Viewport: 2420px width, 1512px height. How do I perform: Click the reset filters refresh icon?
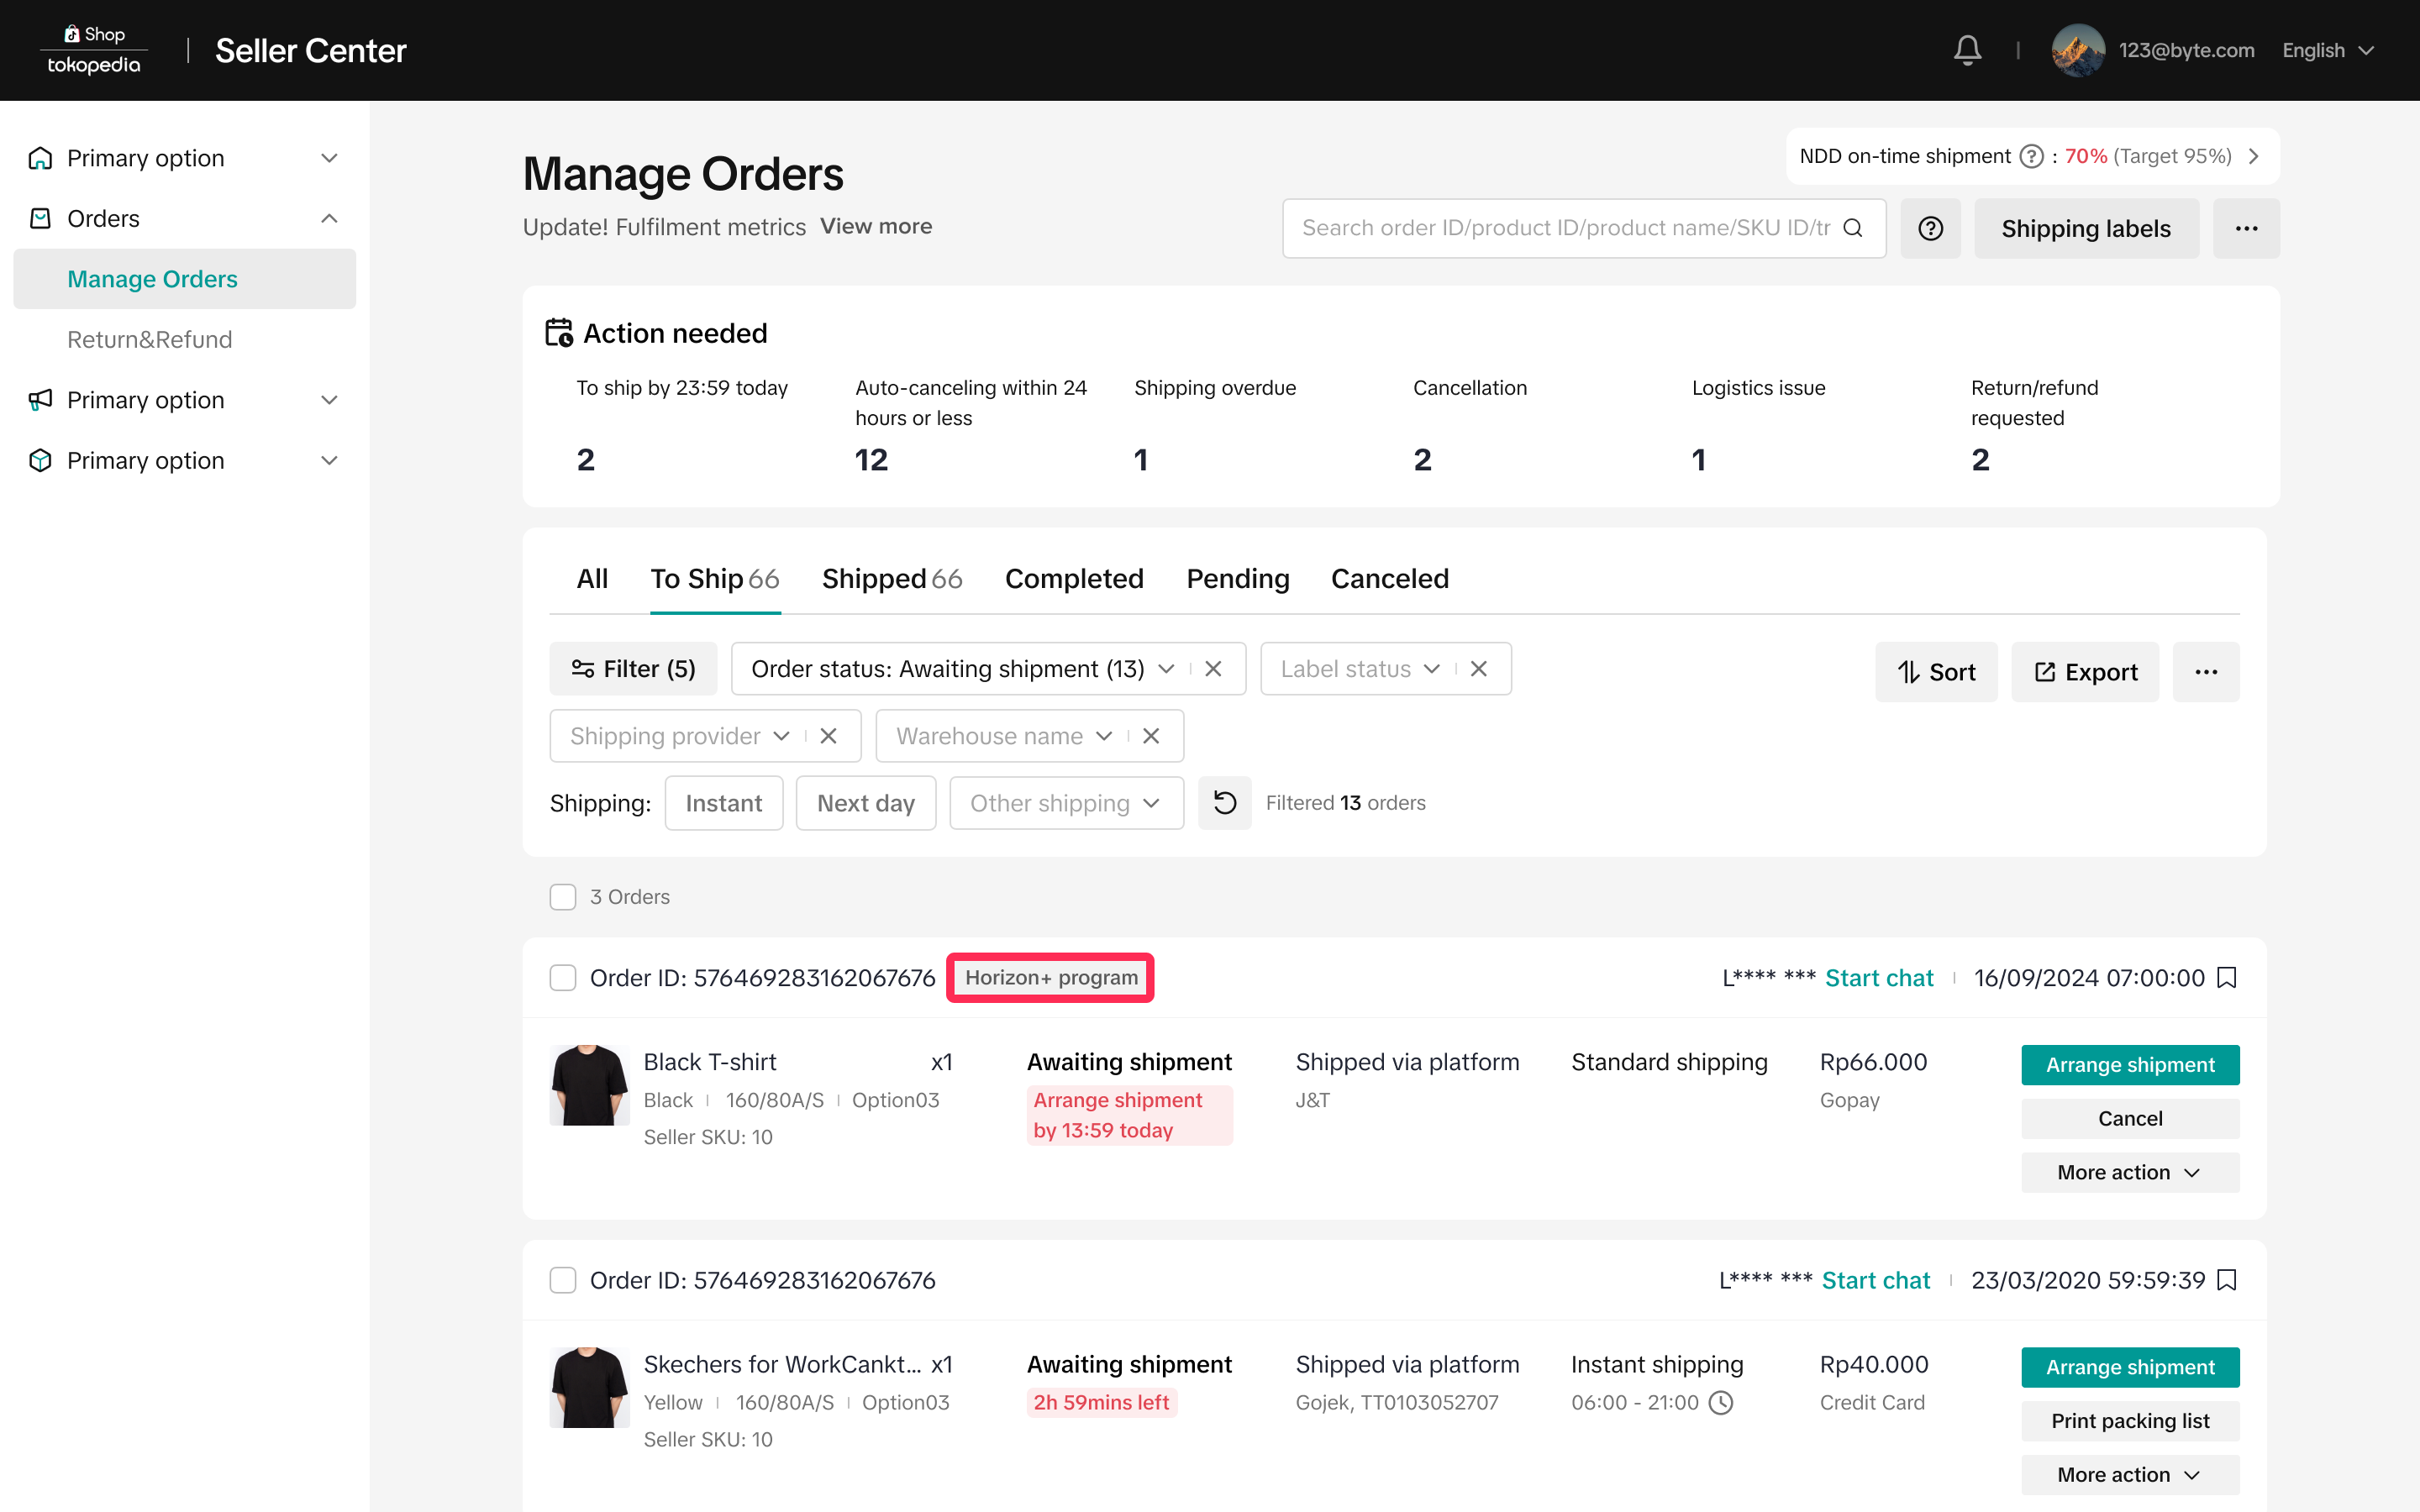[x=1224, y=803]
